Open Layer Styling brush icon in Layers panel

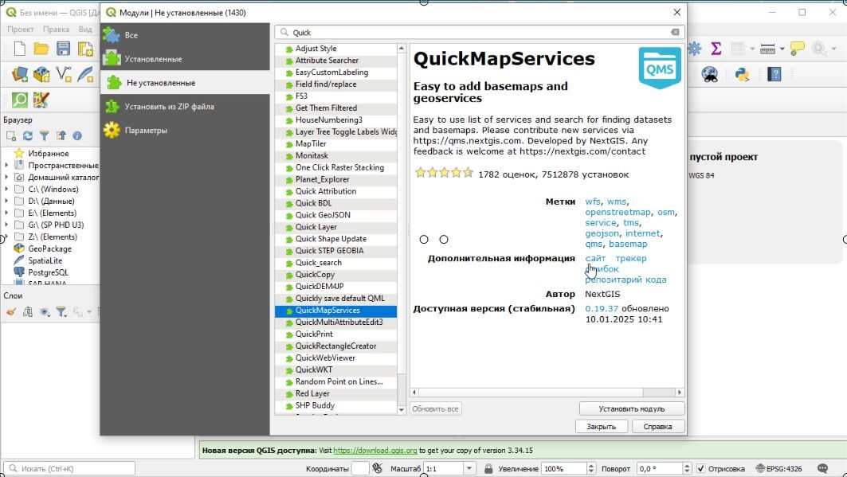(11, 312)
